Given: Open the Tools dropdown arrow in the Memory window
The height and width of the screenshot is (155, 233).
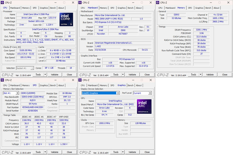Looking at the screenshot, I should [200, 75].
